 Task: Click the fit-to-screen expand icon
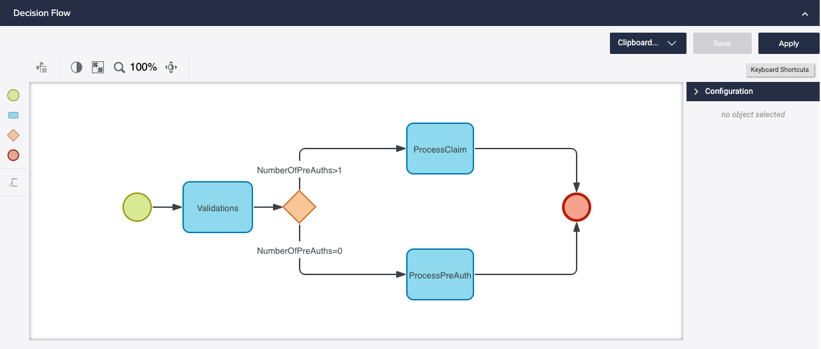click(x=98, y=67)
